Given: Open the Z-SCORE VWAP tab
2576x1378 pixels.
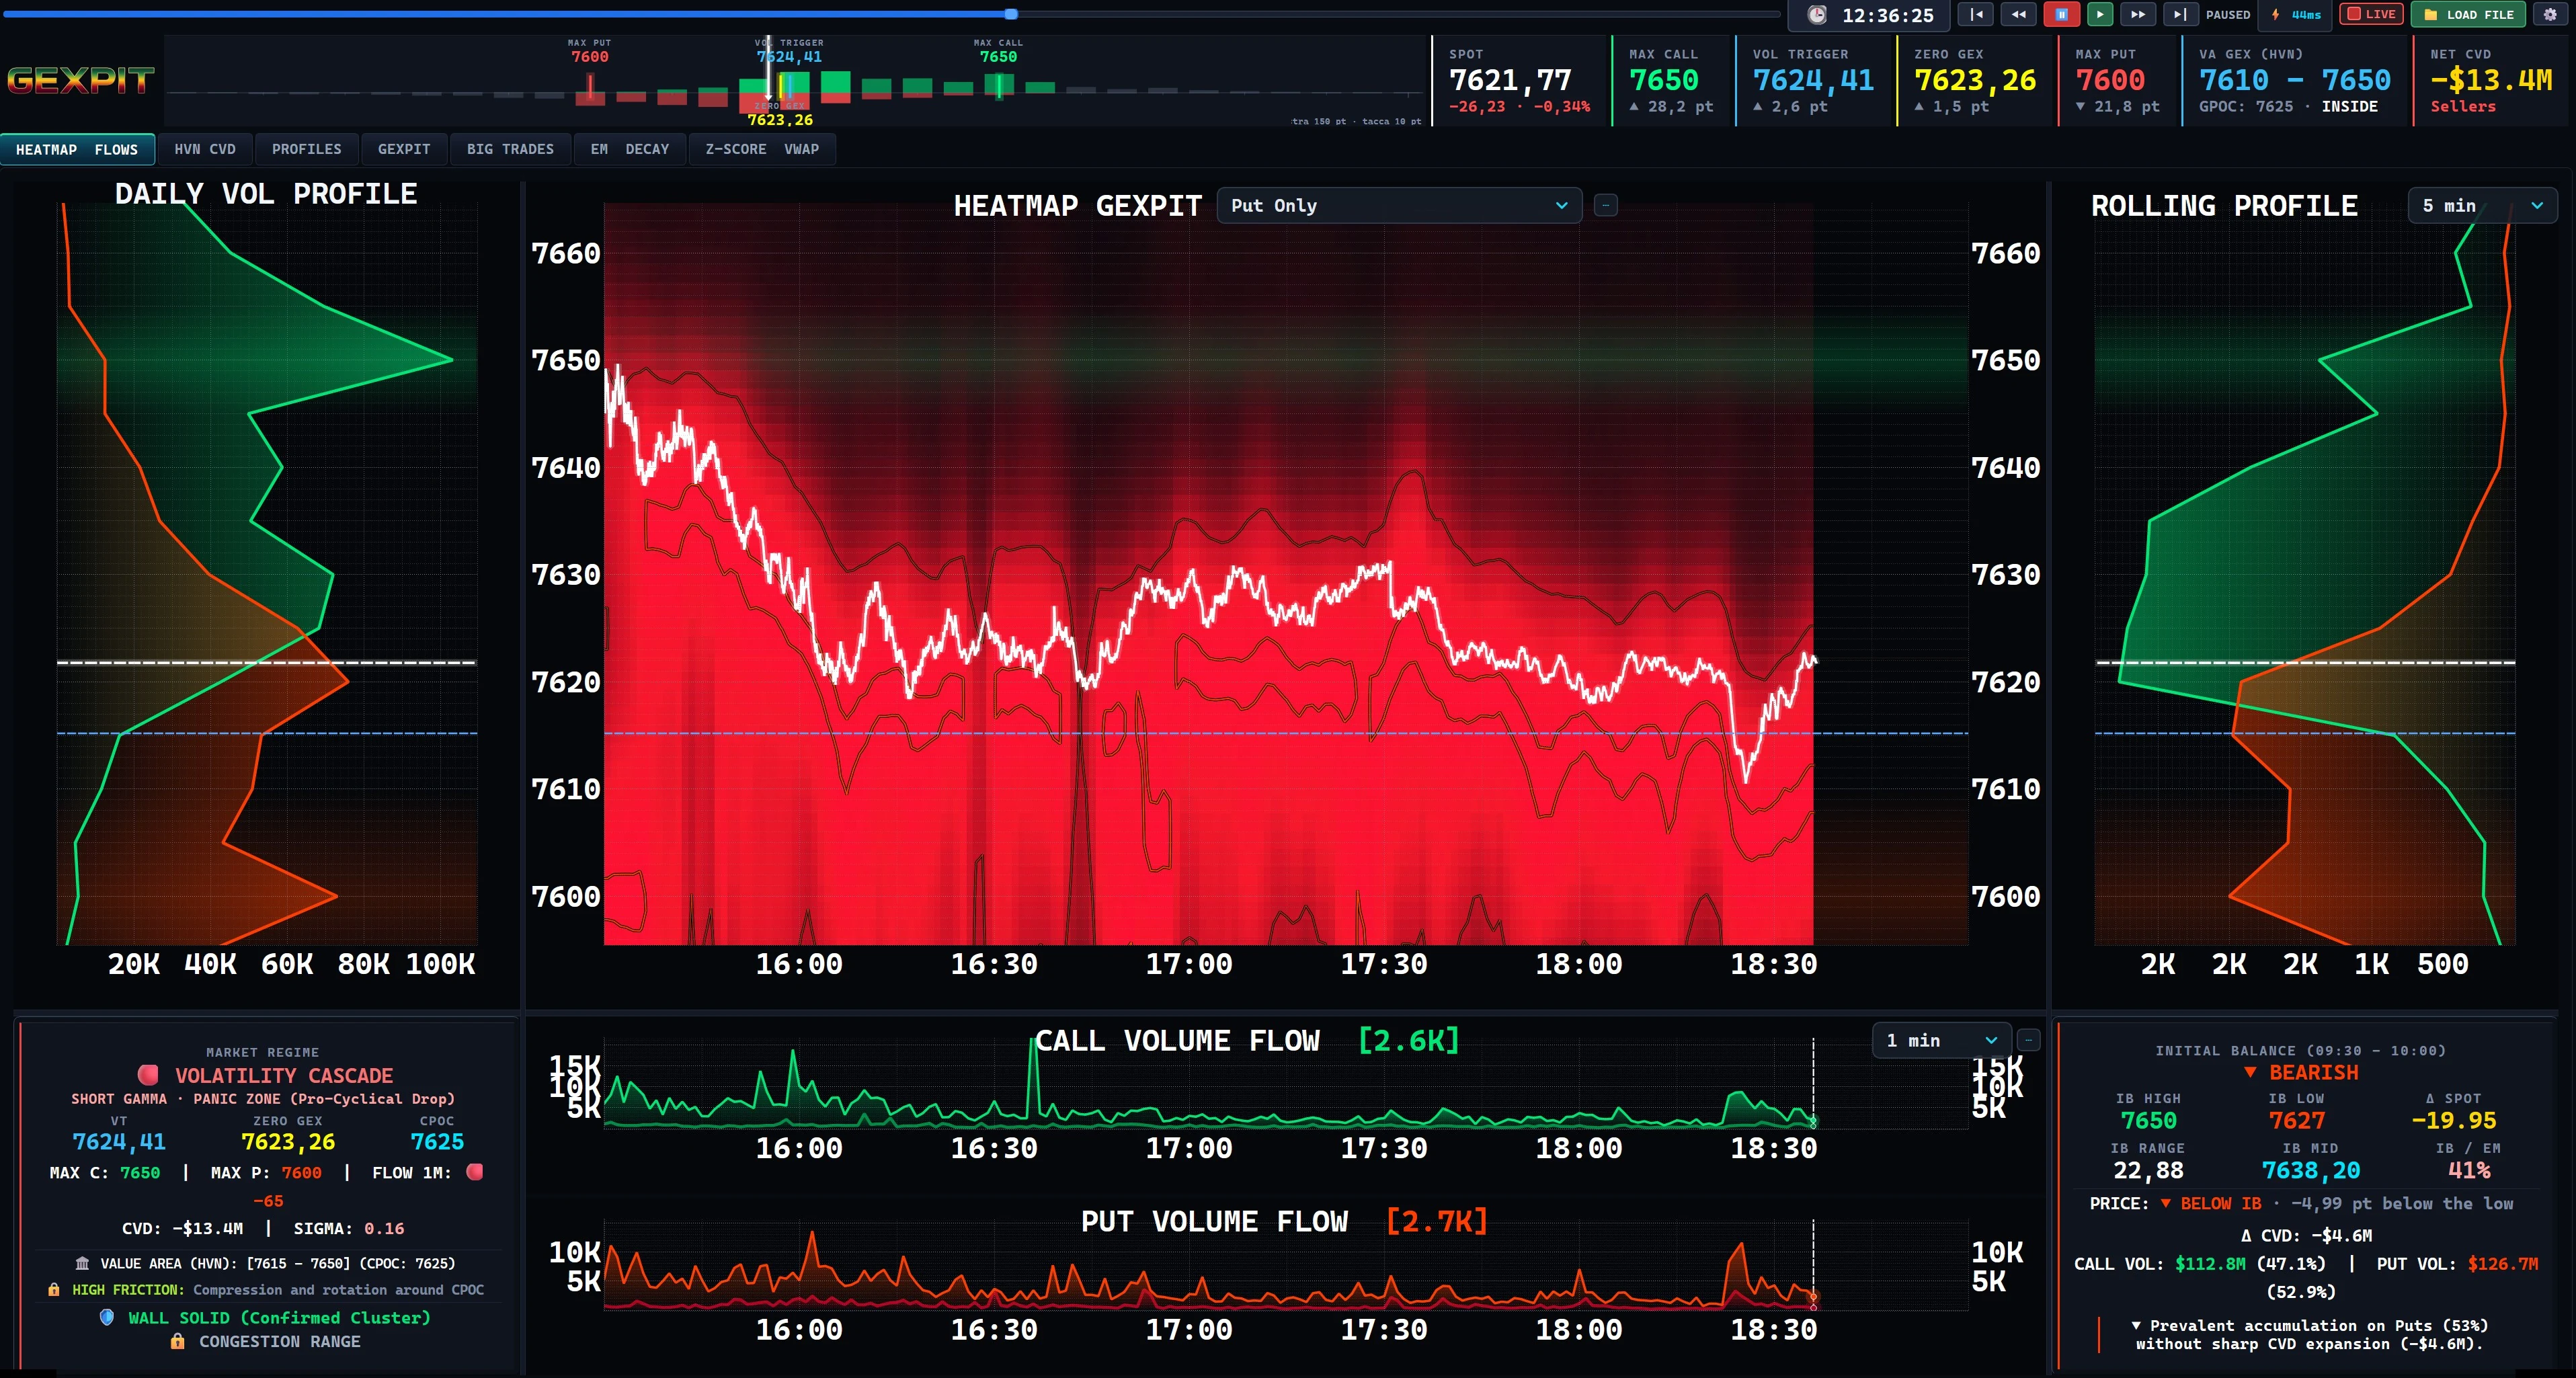Looking at the screenshot, I should [x=762, y=149].
